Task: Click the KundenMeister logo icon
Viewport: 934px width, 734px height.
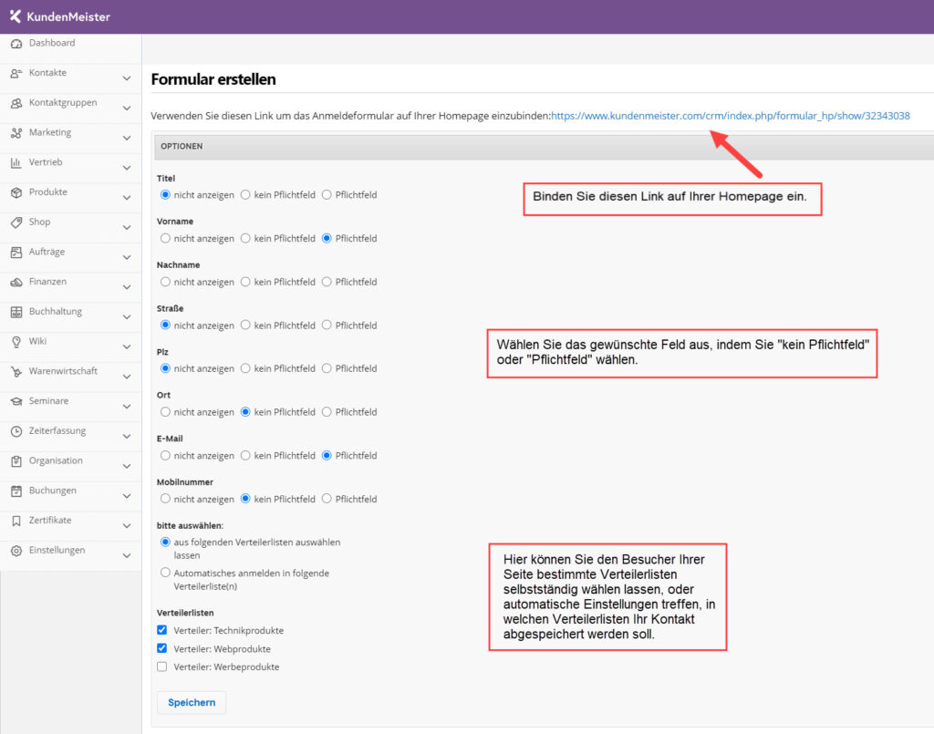Action: 15,16
